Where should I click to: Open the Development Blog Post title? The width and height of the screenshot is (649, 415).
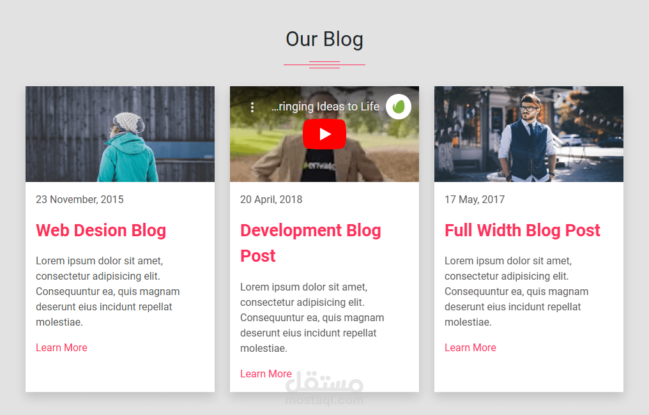310,243
